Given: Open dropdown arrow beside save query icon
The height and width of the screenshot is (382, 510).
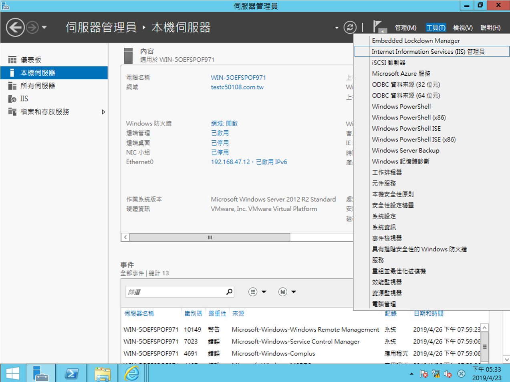Looking at the screenshot, I should (x=294, y=292).
